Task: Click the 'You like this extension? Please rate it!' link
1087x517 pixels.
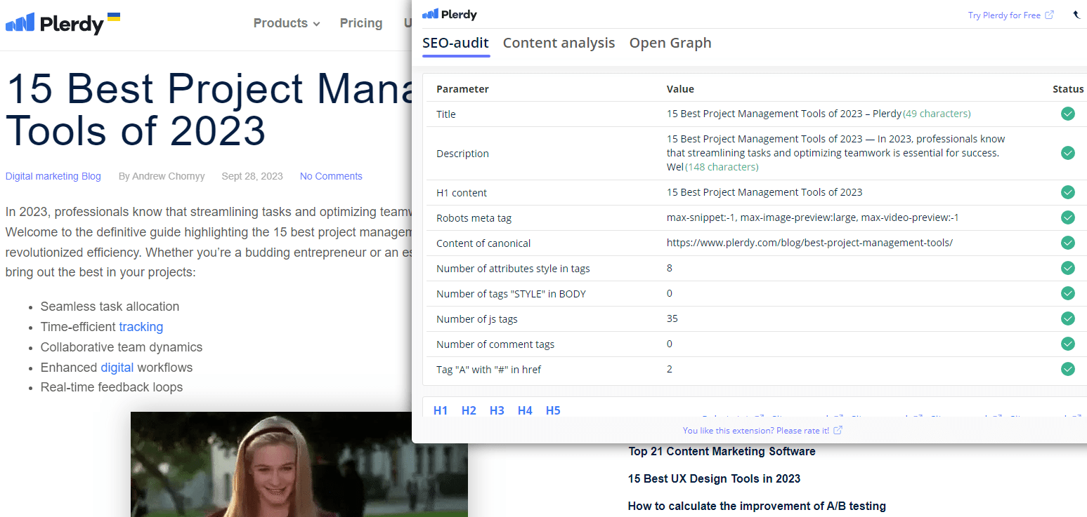Action: click(762, 430)
